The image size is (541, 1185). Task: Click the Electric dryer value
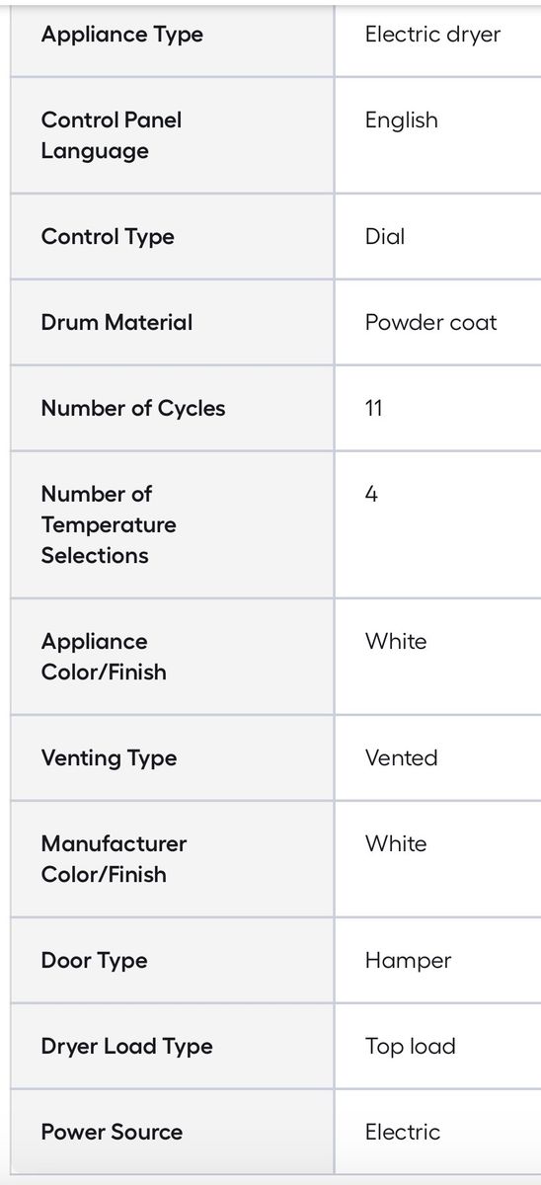coord(432,35)
